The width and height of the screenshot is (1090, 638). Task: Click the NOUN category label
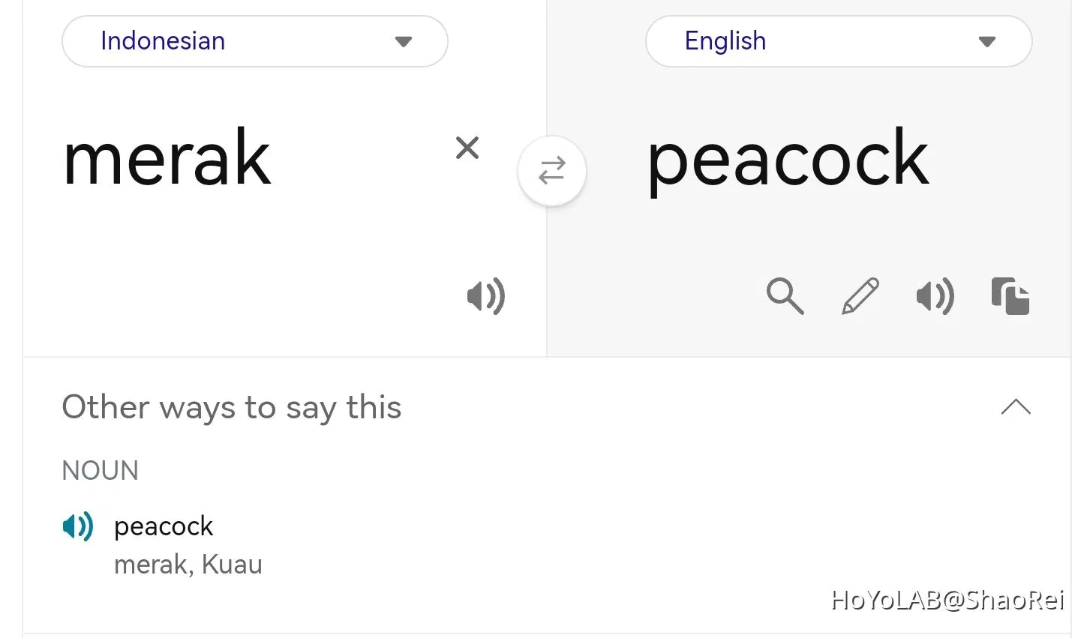100,471
